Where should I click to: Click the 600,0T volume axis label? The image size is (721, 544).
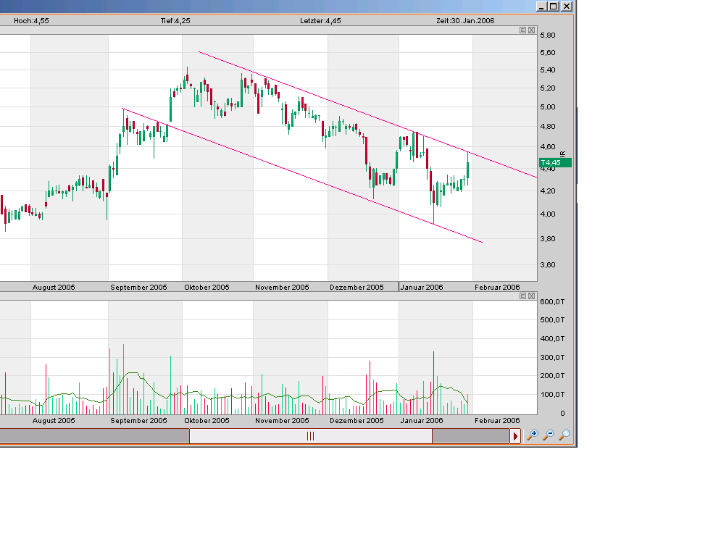[x=552, y=301]
